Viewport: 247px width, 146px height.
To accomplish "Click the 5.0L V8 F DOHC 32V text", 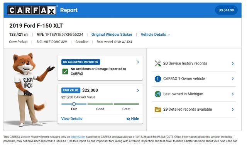I will click(52, 42).
